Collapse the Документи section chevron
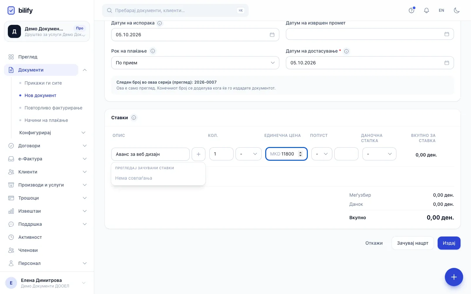 (x=85, y=70)
